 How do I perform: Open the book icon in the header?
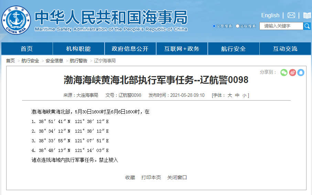click(307, 16)
